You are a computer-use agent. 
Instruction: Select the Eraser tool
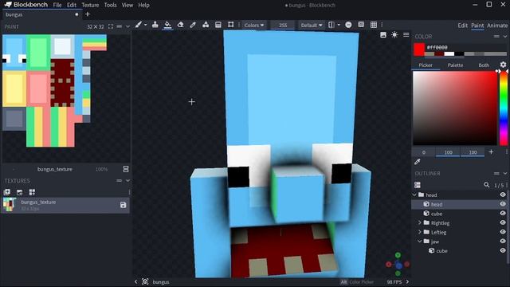coord(180,25)
